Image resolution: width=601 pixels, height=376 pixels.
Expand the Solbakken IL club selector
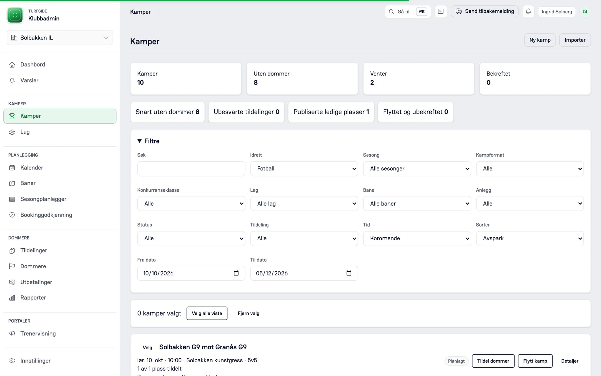[60, 38]
